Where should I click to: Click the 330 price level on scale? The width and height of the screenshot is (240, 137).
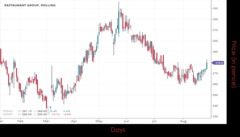point(215,9)
